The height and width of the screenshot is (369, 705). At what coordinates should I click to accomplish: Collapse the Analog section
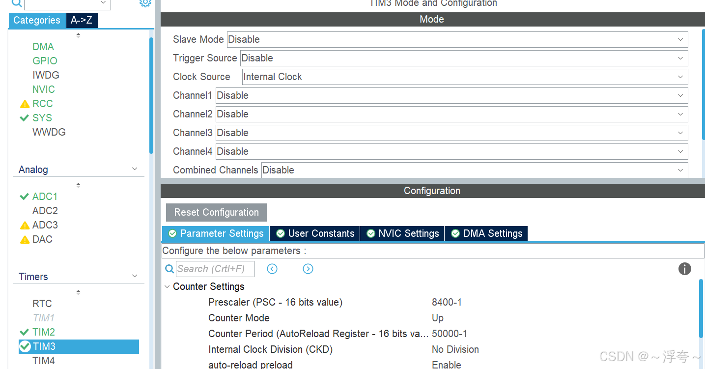tap(135, 169)
